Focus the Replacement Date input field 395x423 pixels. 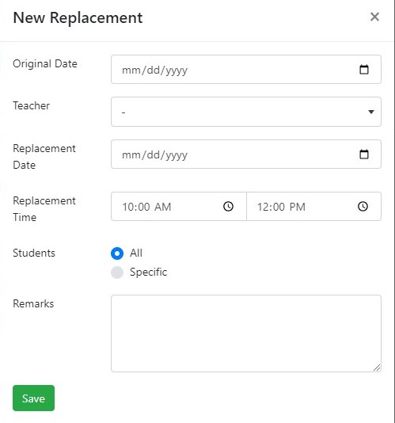[246, 154]
